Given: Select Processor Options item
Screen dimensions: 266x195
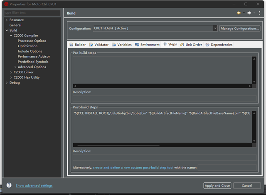Looking at the screenshot, I should pyautogui.click(x=32, y=41).
